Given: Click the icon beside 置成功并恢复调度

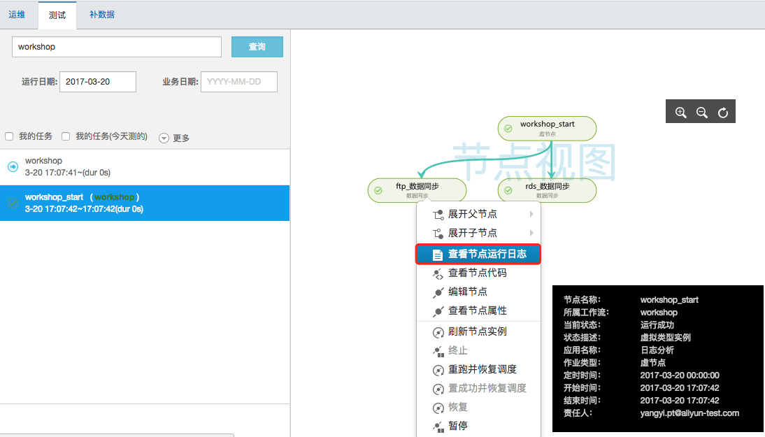Looking at the screenshot, I should coord(438,389).
